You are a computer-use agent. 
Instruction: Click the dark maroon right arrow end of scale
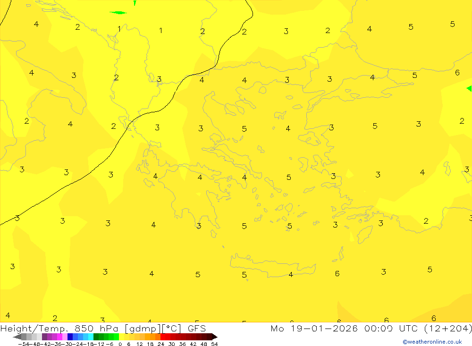pos(215,337)
